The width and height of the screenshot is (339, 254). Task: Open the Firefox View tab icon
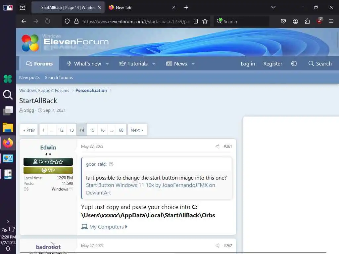tap(23, 8)
